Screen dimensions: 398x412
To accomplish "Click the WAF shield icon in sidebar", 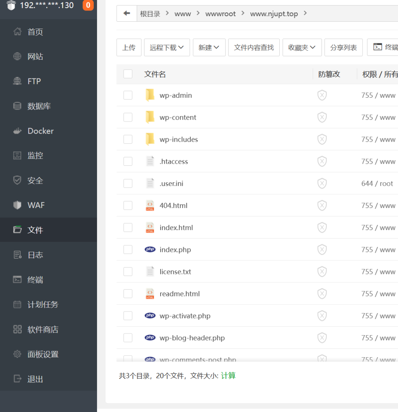I will [x=17, y=205].
